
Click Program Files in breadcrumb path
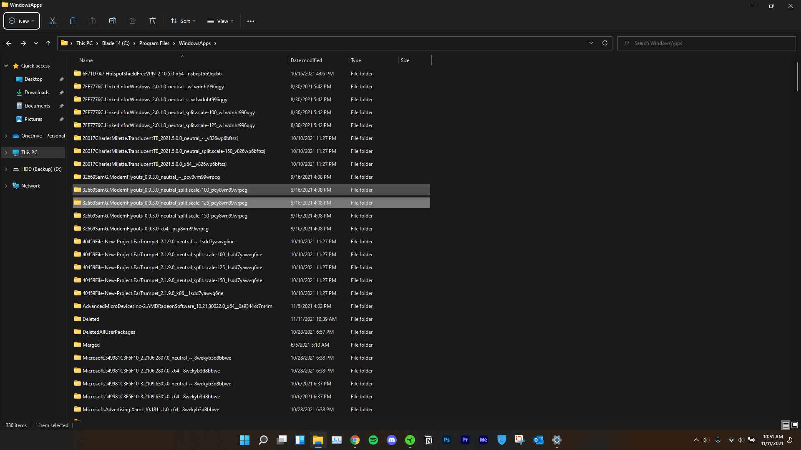pyautogui.click(x=154, y=43)
